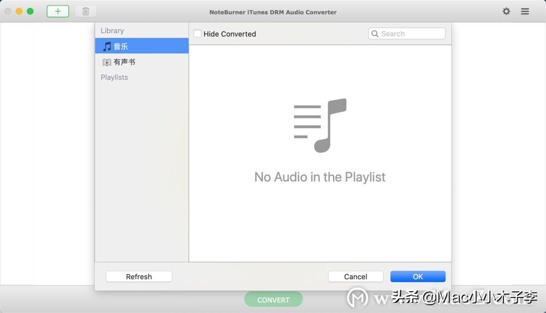546x313 pixels.
Task: Click the green zoom window button
Action: click(30, 12)
